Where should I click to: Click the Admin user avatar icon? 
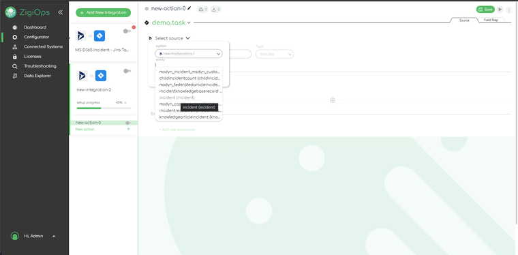(14, 236)
